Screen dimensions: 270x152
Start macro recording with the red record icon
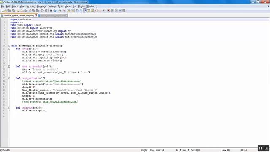(108, 11)
